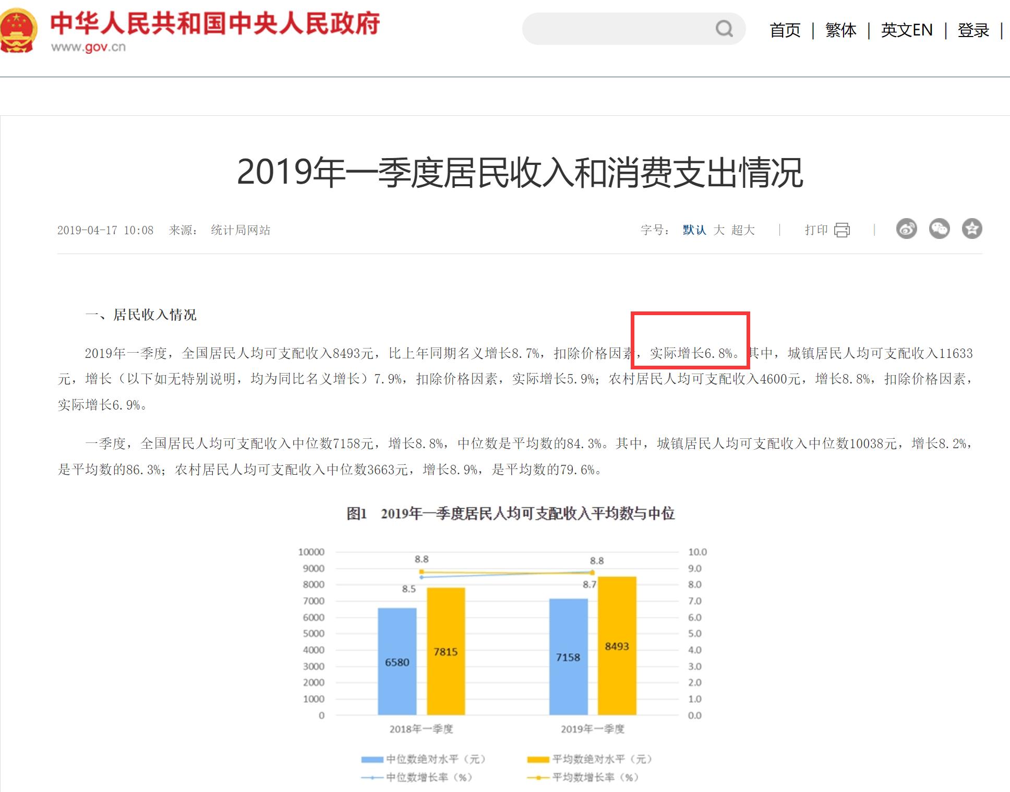Open the 英文EN English version

[907, 30]
